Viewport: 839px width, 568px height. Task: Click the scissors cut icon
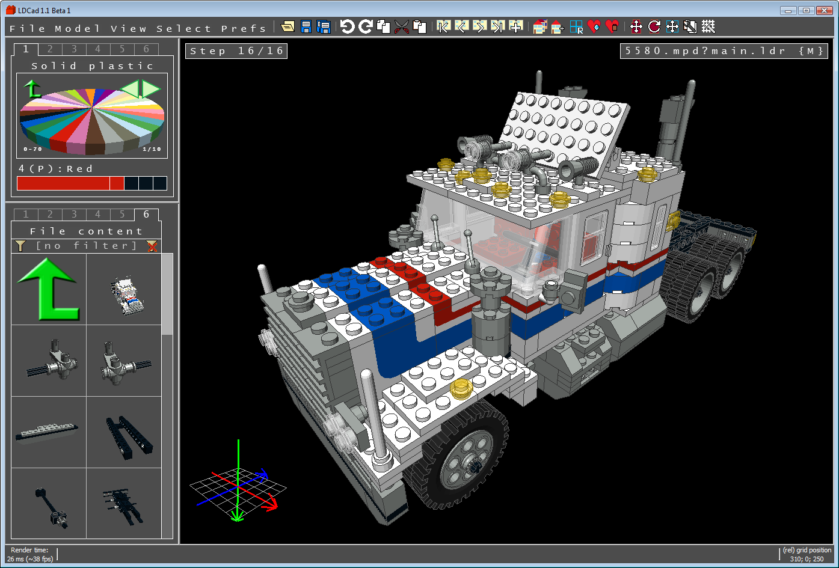coord(401,26)
